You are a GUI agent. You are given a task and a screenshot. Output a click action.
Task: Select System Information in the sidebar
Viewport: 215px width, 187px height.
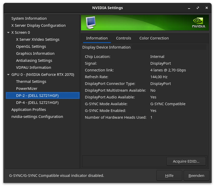coord(29,18)
